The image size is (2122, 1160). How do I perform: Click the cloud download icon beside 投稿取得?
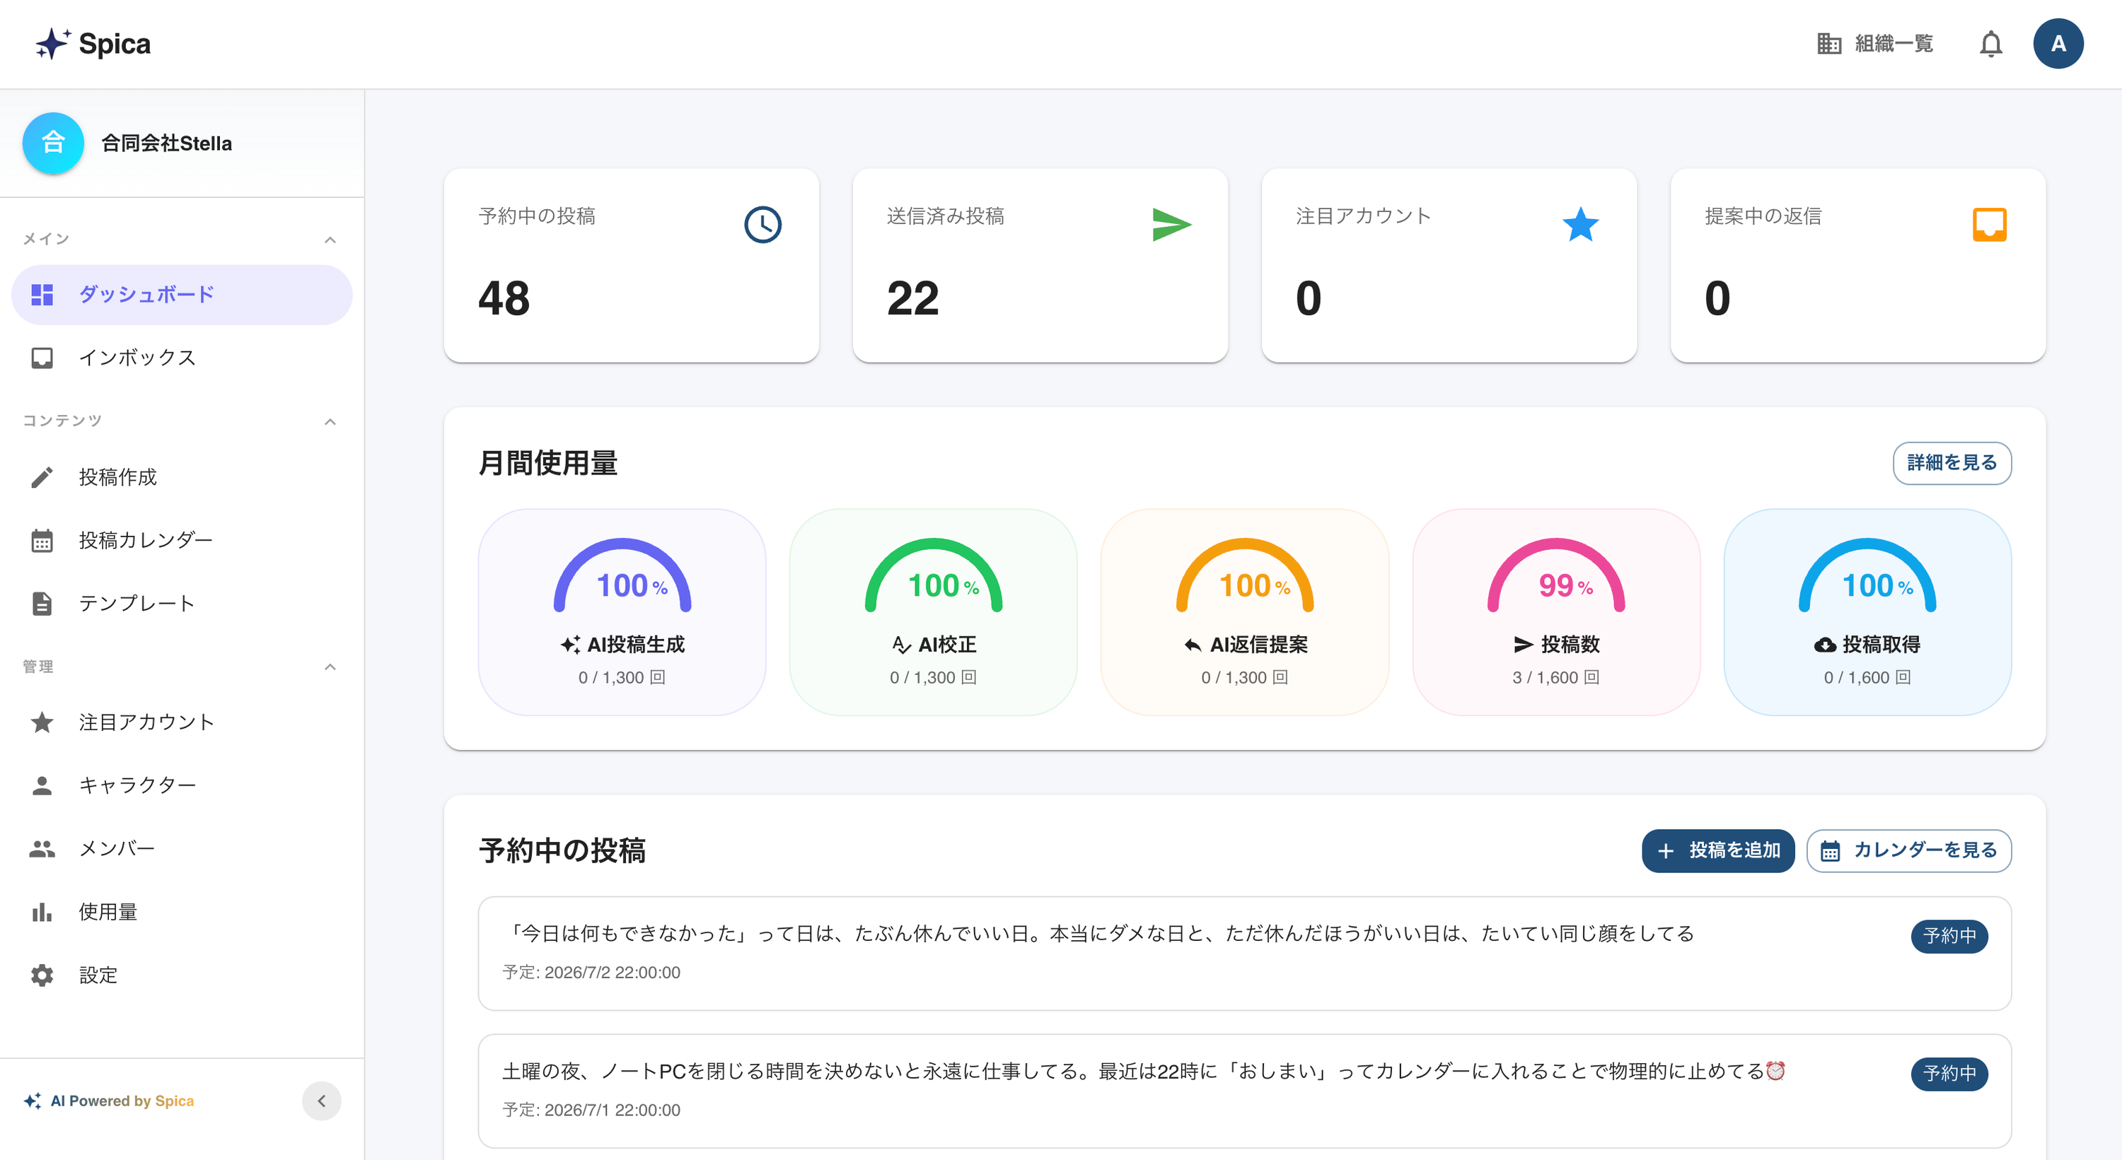coord(1825,645)
